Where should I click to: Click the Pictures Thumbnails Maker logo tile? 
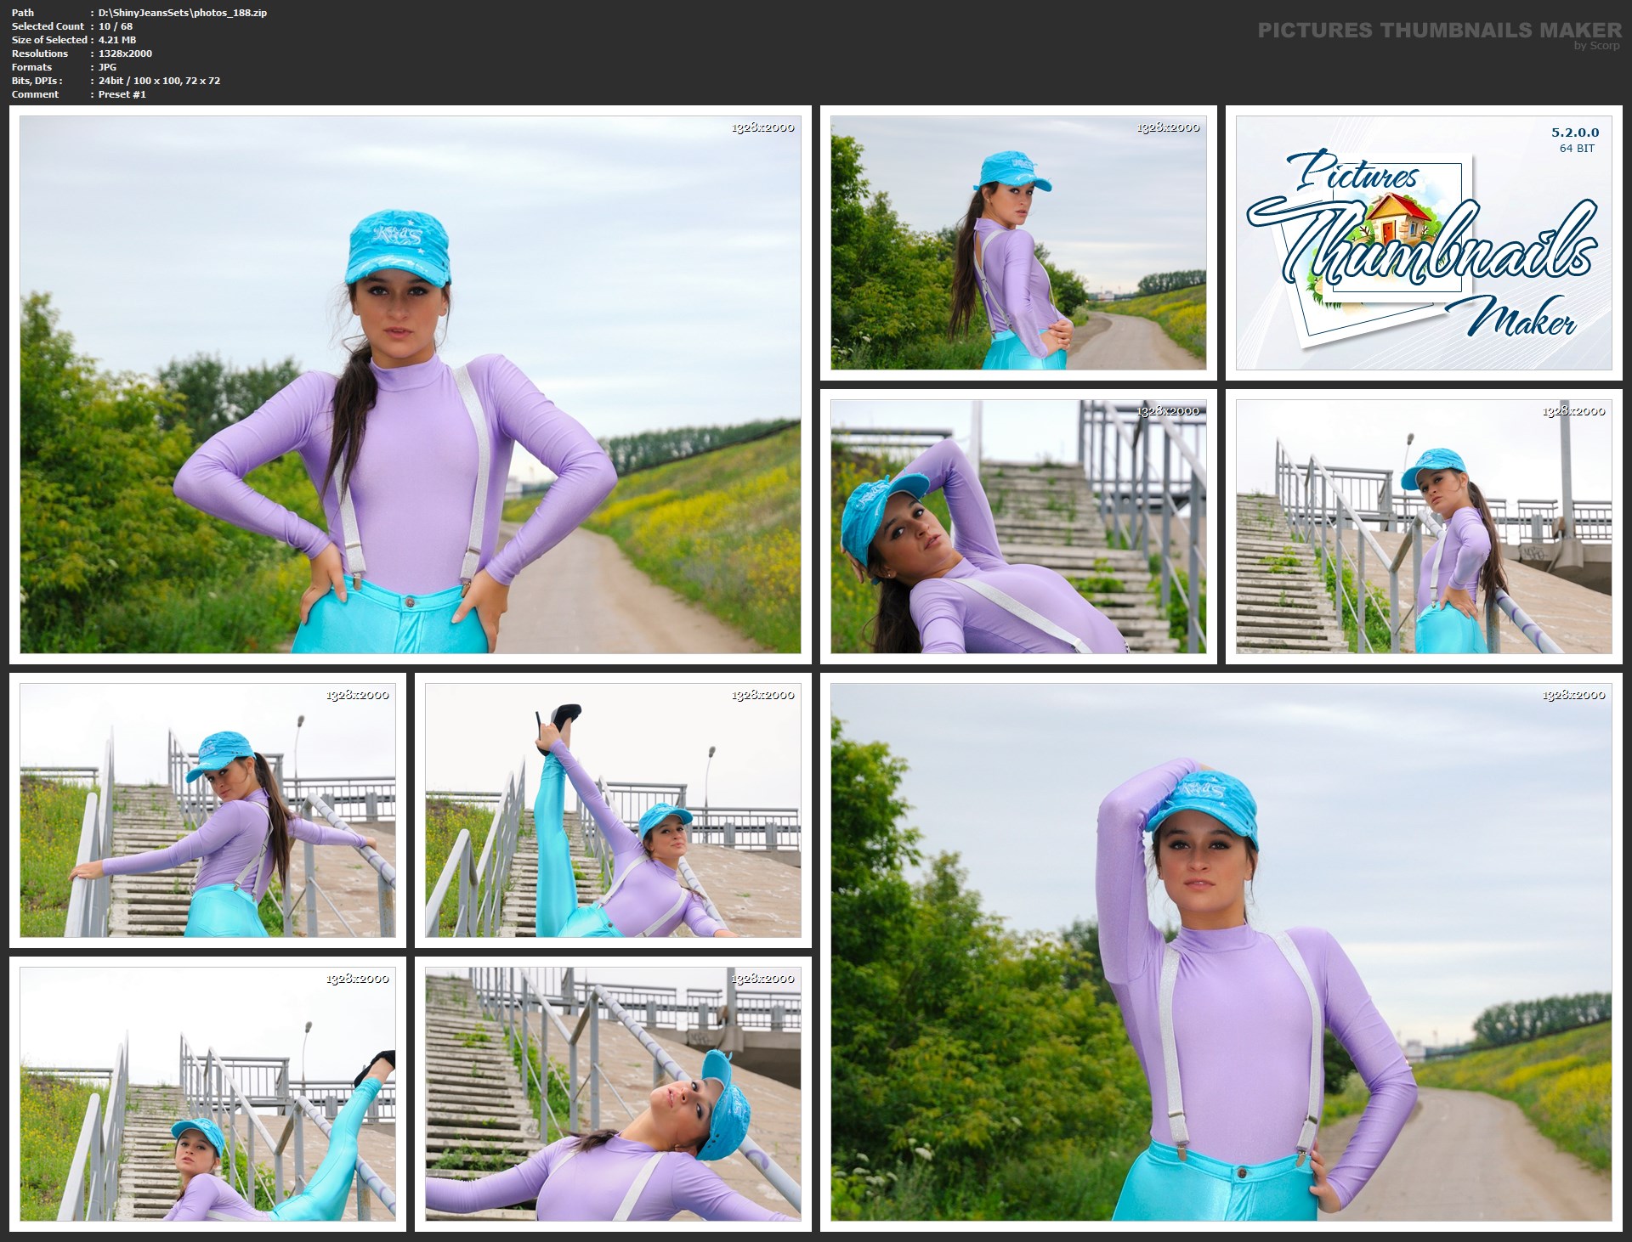click(x=1424, y=243)
